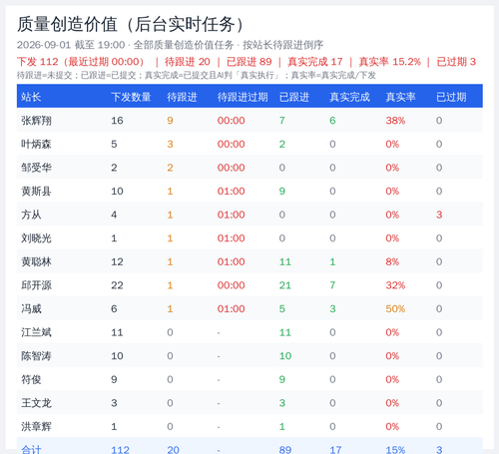
Task: Select the name 洪章辉
Action: (36, 426)
